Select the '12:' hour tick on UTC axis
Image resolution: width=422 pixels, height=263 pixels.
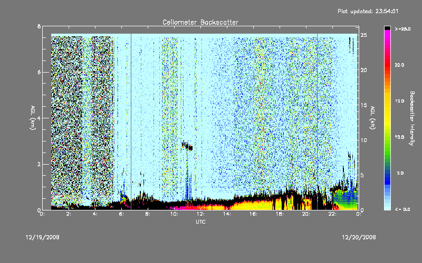tap(201, 214)
